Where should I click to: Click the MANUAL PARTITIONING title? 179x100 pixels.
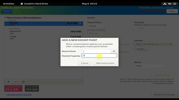point(17,8)
